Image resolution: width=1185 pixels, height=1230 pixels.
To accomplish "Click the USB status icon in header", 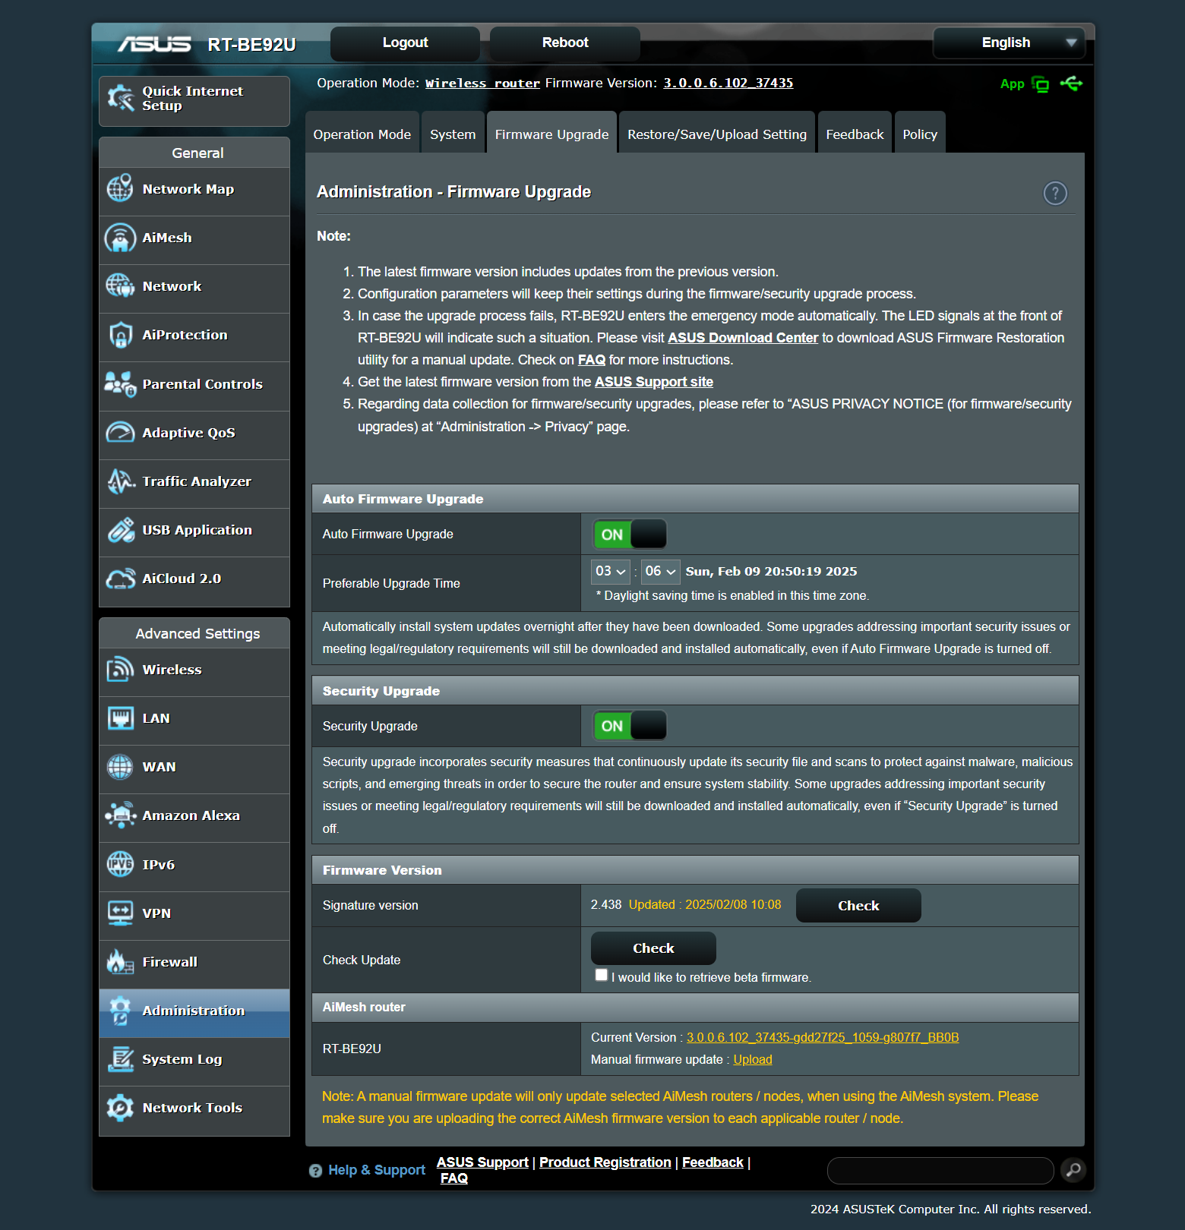I will coord(1072,84).
